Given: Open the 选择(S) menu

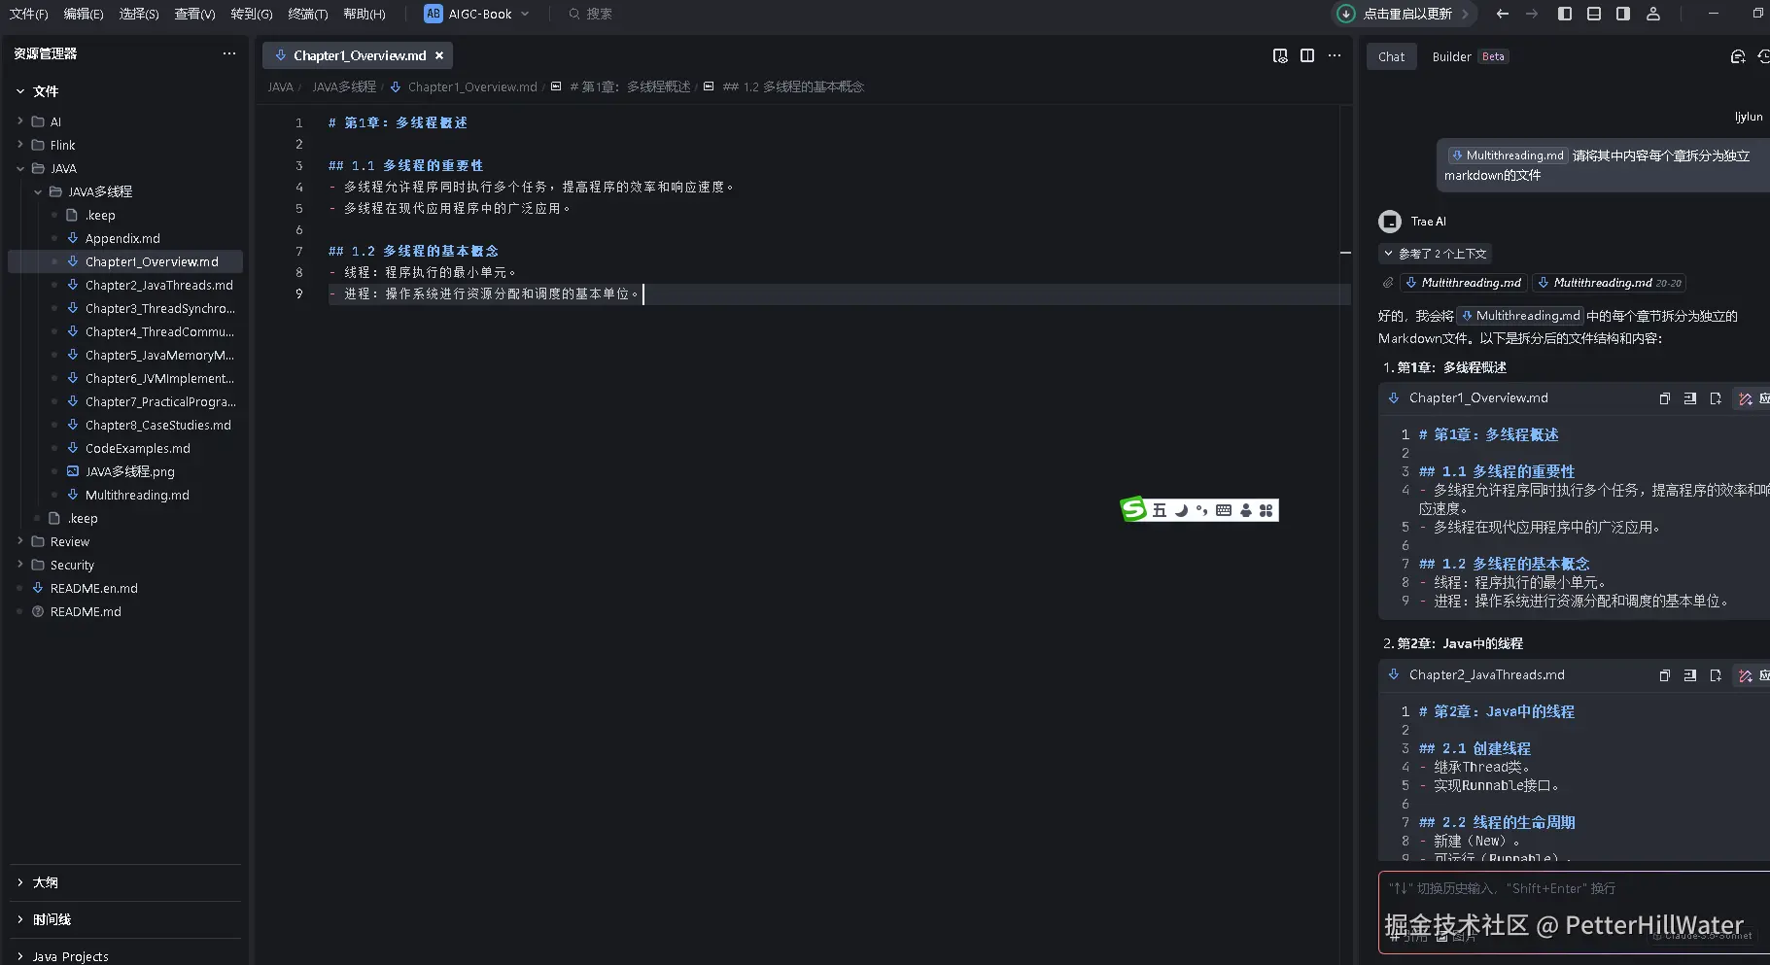Looking at the screenshot, I should click(x=139, y=14).
